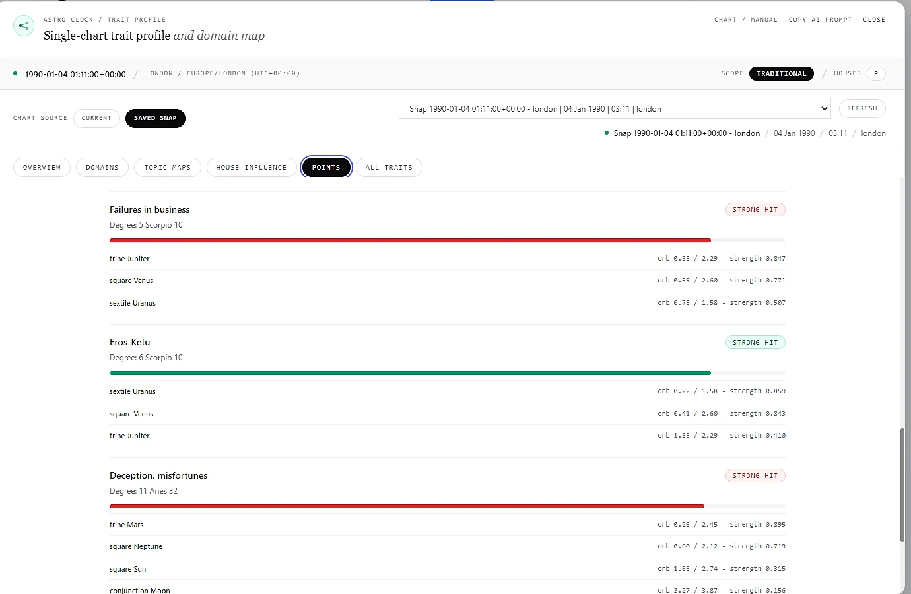Click 'Astro Clock / Trait Profile' breadcrumb
Image resolution: width=911 pixels, height=594 pixels.
coord(105,20)
